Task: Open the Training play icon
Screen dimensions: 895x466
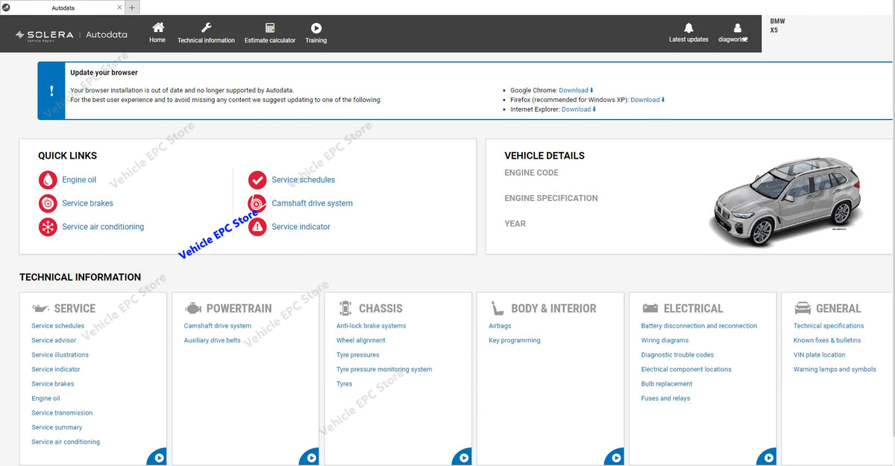Action: [316, 28]
